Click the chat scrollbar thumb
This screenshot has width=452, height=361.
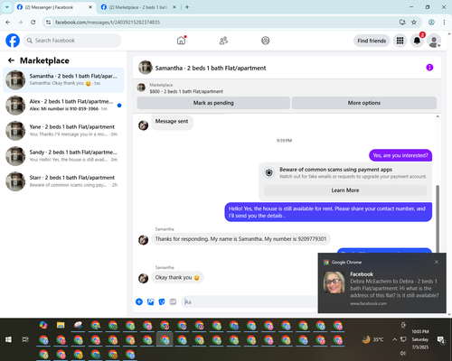[x=438, y=218]
